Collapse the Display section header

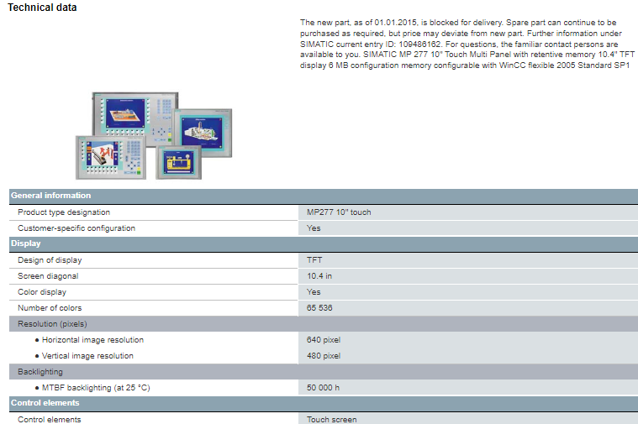(x=25, y=243)
